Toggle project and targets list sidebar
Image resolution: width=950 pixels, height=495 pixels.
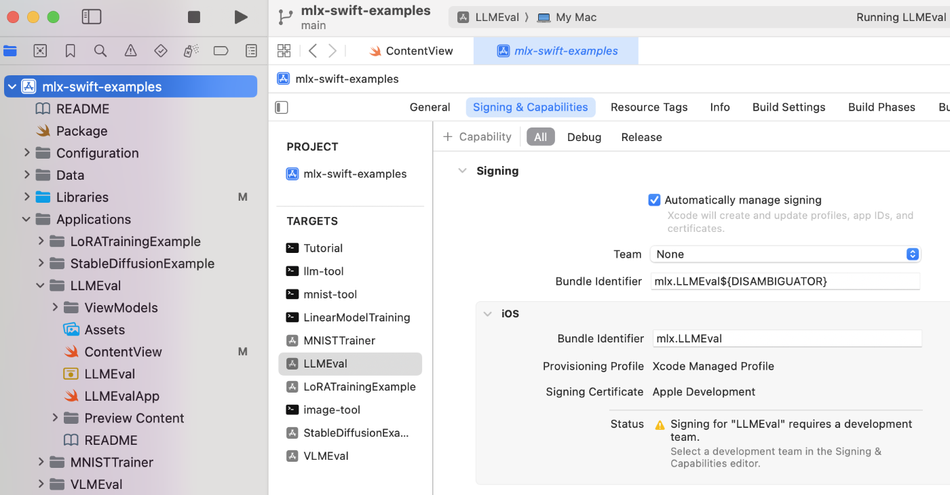(x=282, y=107)
